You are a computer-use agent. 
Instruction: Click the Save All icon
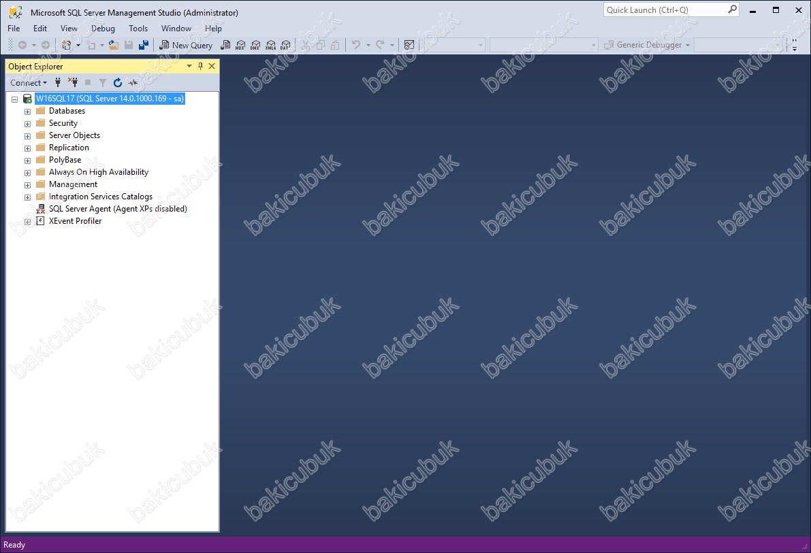tap(144, 45)
